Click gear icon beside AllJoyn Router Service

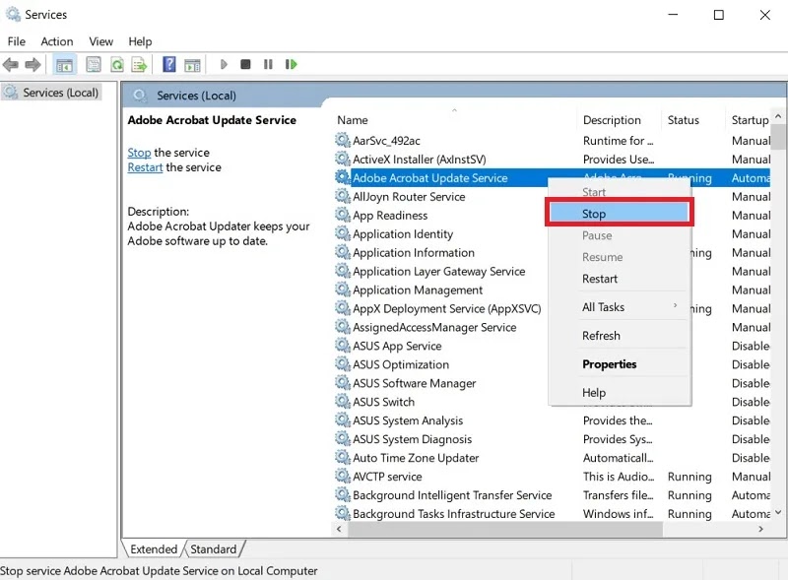click(343, 196)
